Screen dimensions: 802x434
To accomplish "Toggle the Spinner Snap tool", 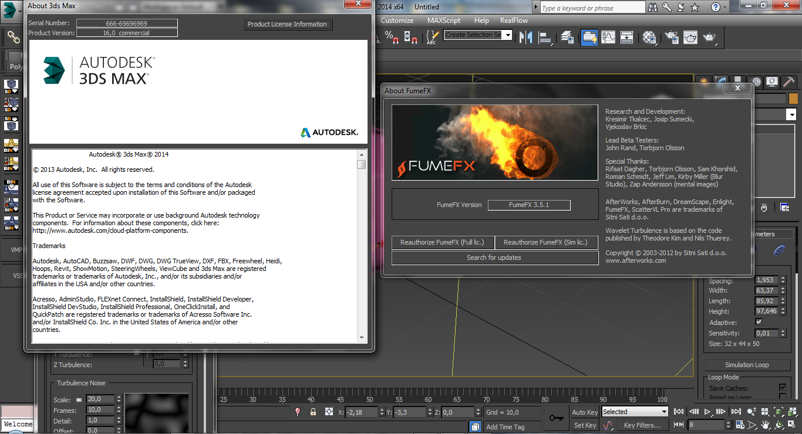I will tap(412, 37).
